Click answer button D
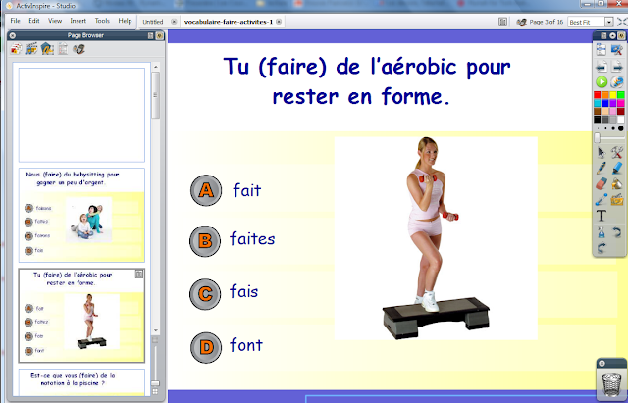 point(206,348)
